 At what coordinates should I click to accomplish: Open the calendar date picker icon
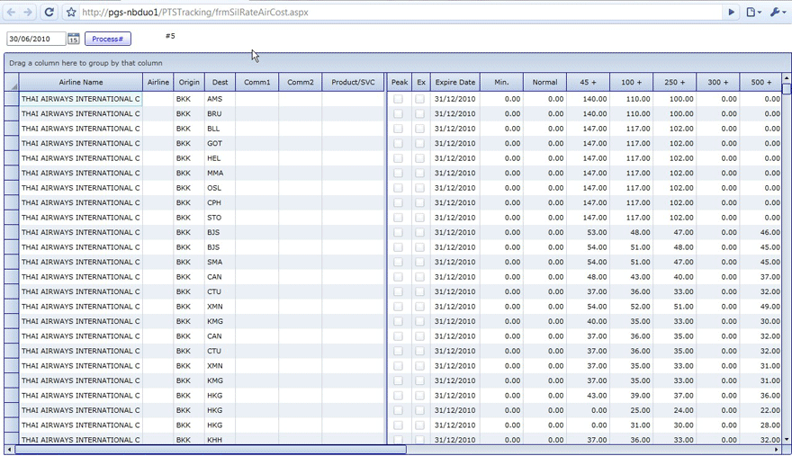pos(73,39)
